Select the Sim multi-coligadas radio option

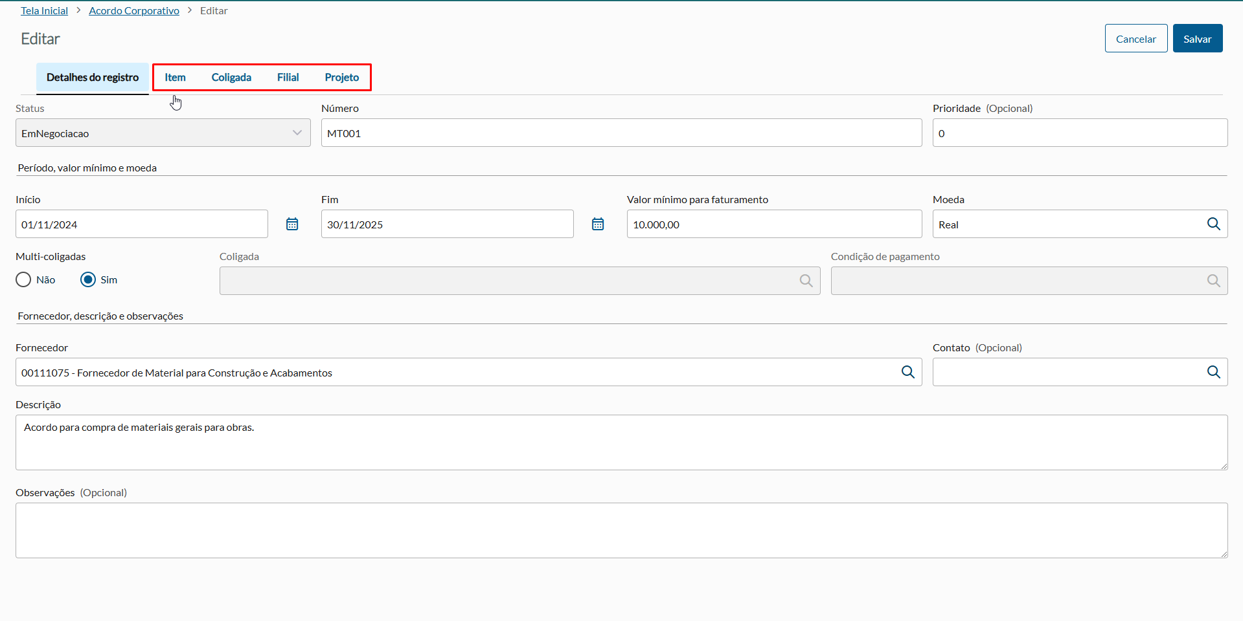tap(88, 279)
